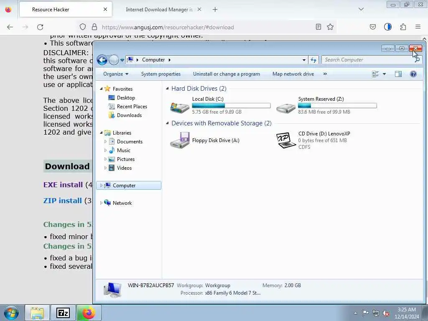Click the muted volume tray icon
This screenshot has height=321, width=428.
(386, 313)
